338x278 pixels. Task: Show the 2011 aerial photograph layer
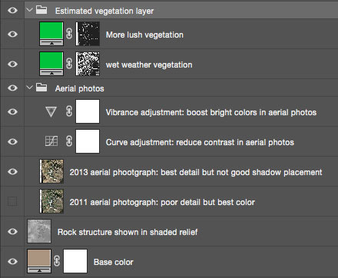[12, 201]
